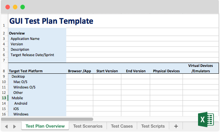The height and width of the screenshot is (132, 220).
Task: Select the Application Name cell
Action: click(37, 38)
